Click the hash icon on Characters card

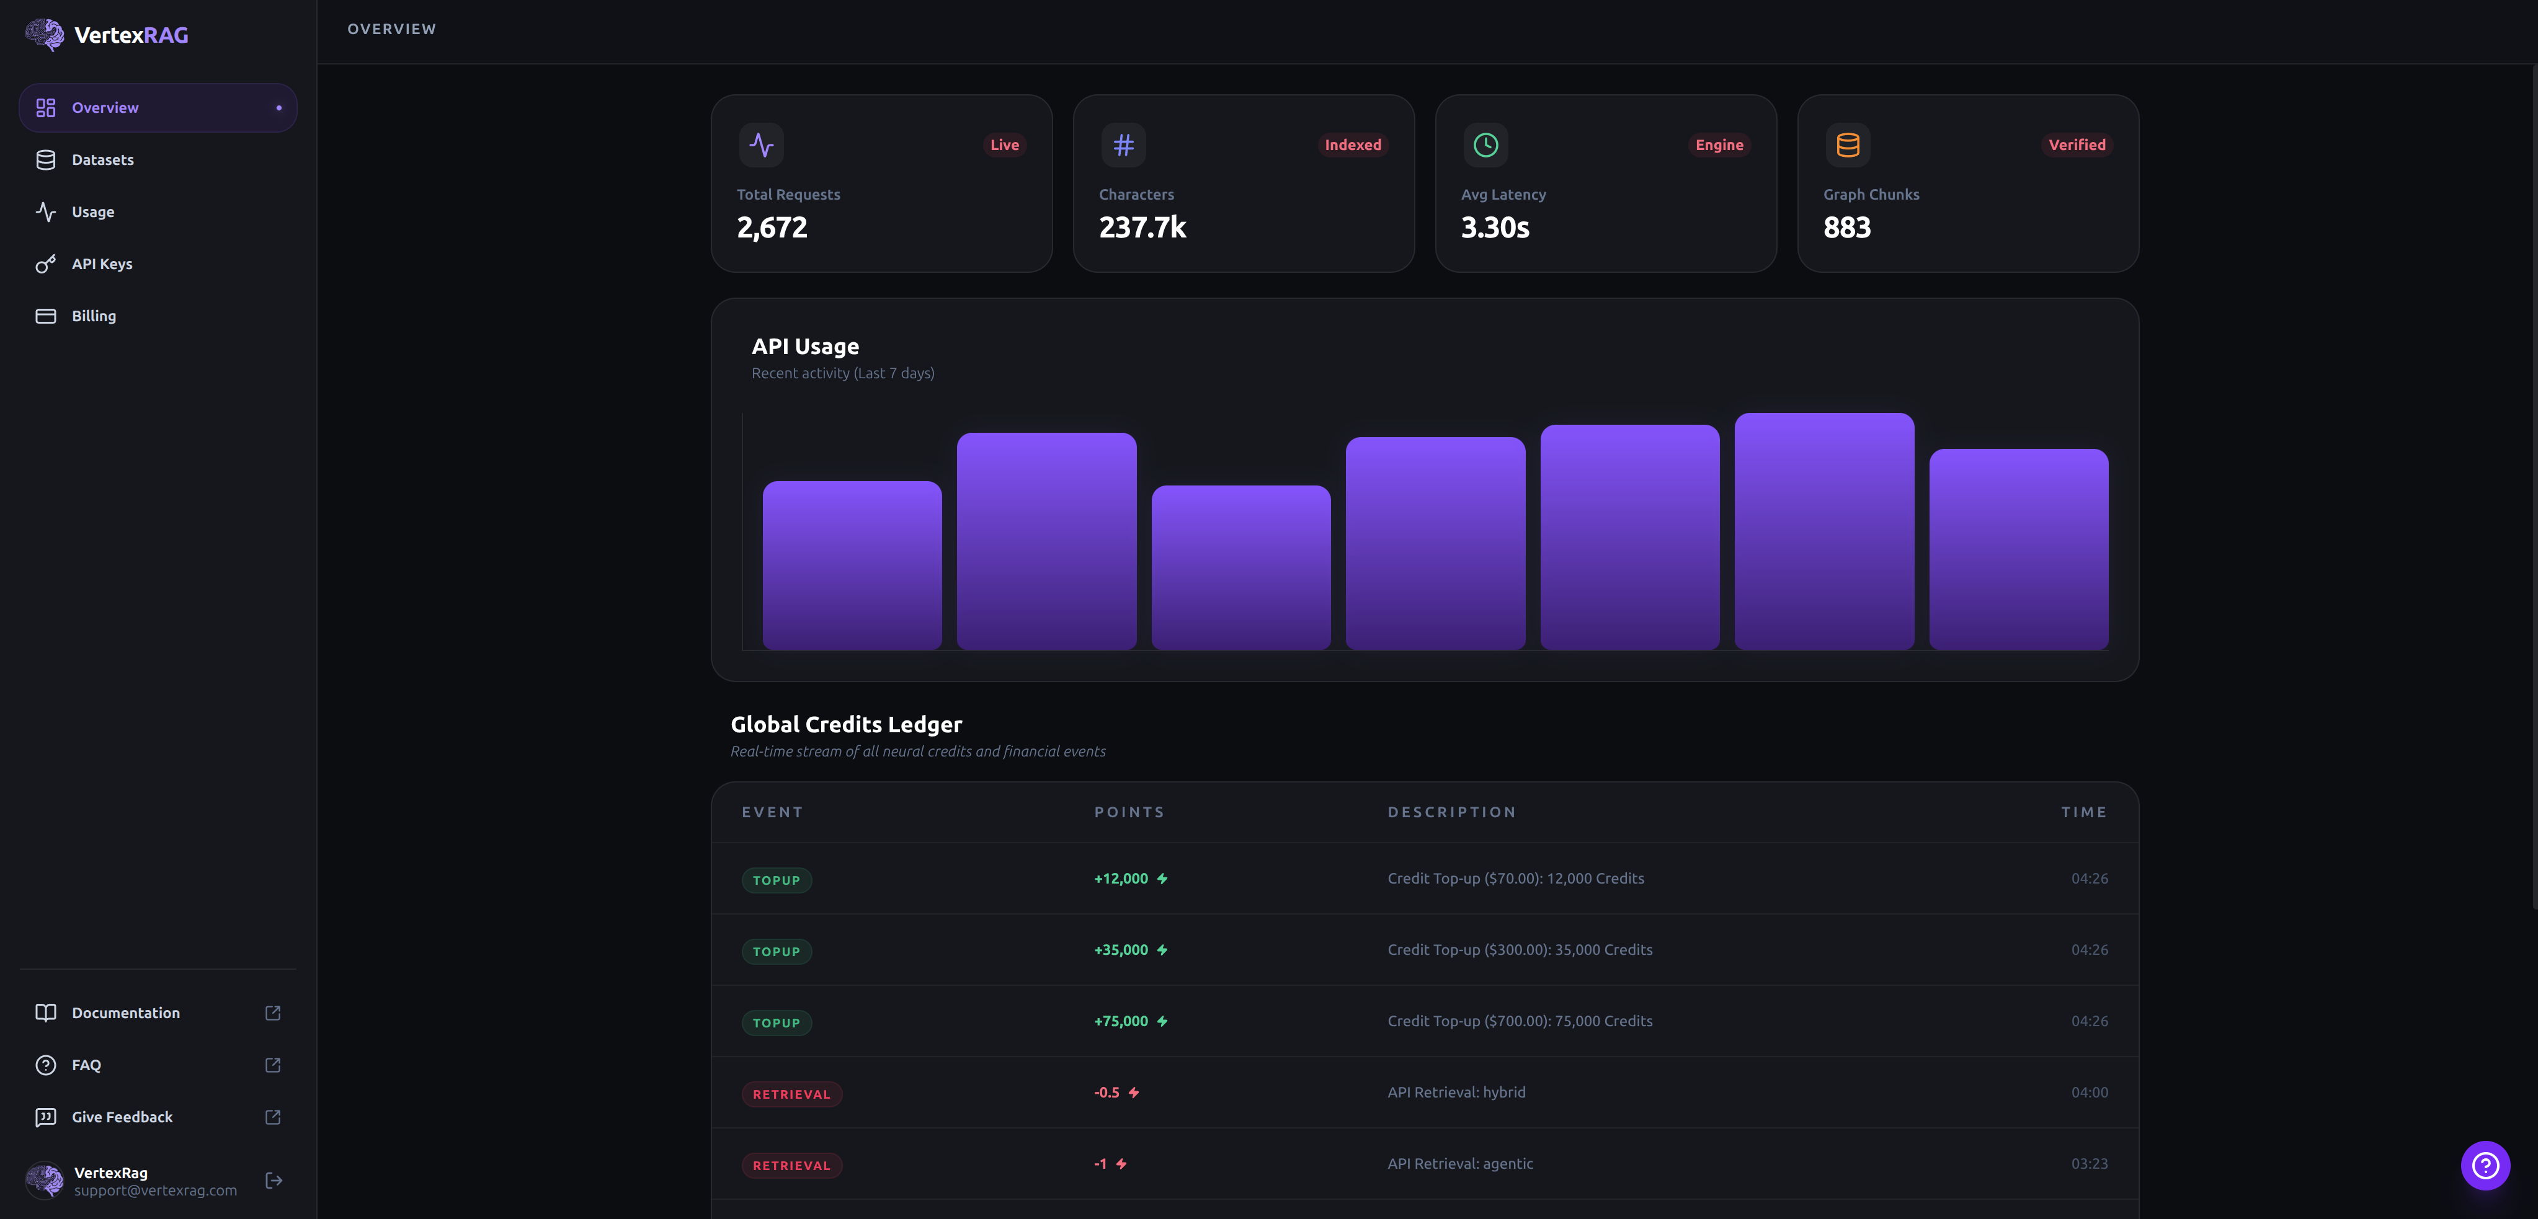click(1122, 144)
